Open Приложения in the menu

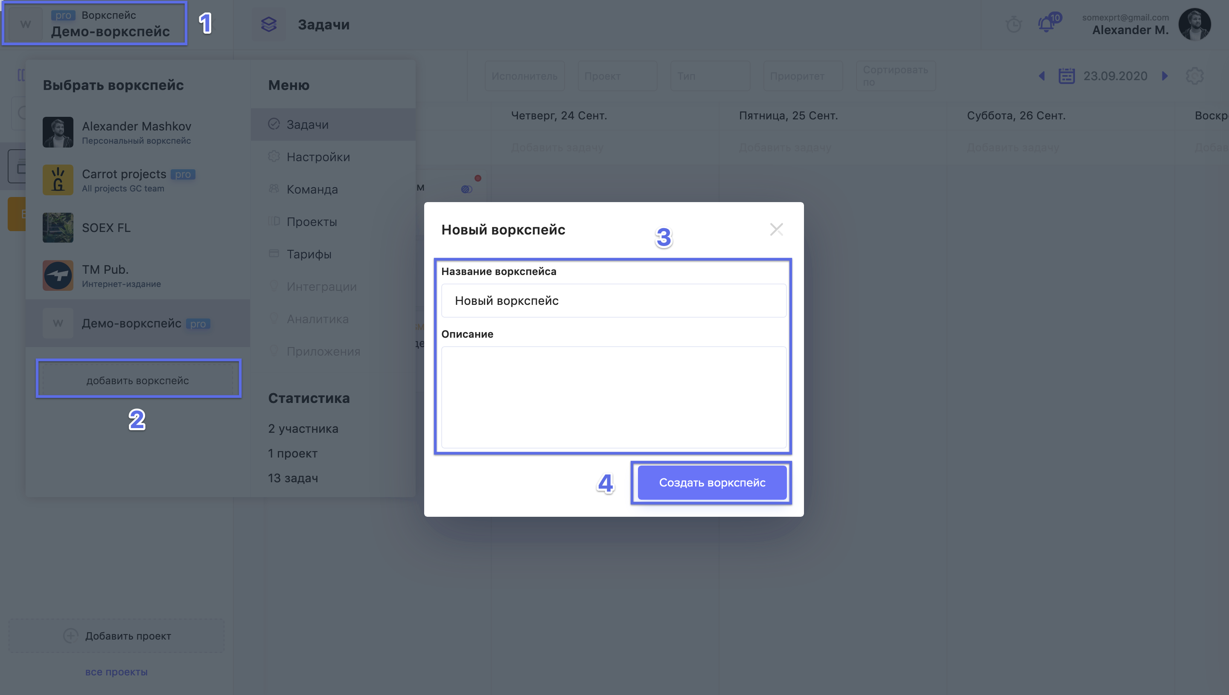333,352
